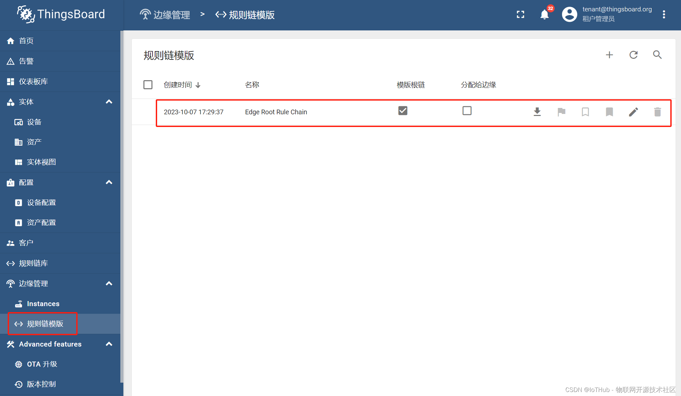Open 客户 from the sidebar menu
Screen dimensions: 681x396
[x=26, y=243]
